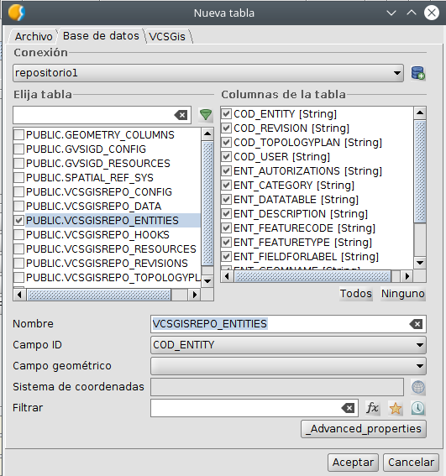Click columns list scroll down arrow
Viewport: 446px width, 476px height.
point(420,263)
